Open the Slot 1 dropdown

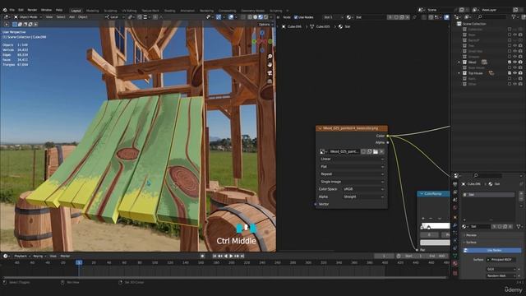333,17
